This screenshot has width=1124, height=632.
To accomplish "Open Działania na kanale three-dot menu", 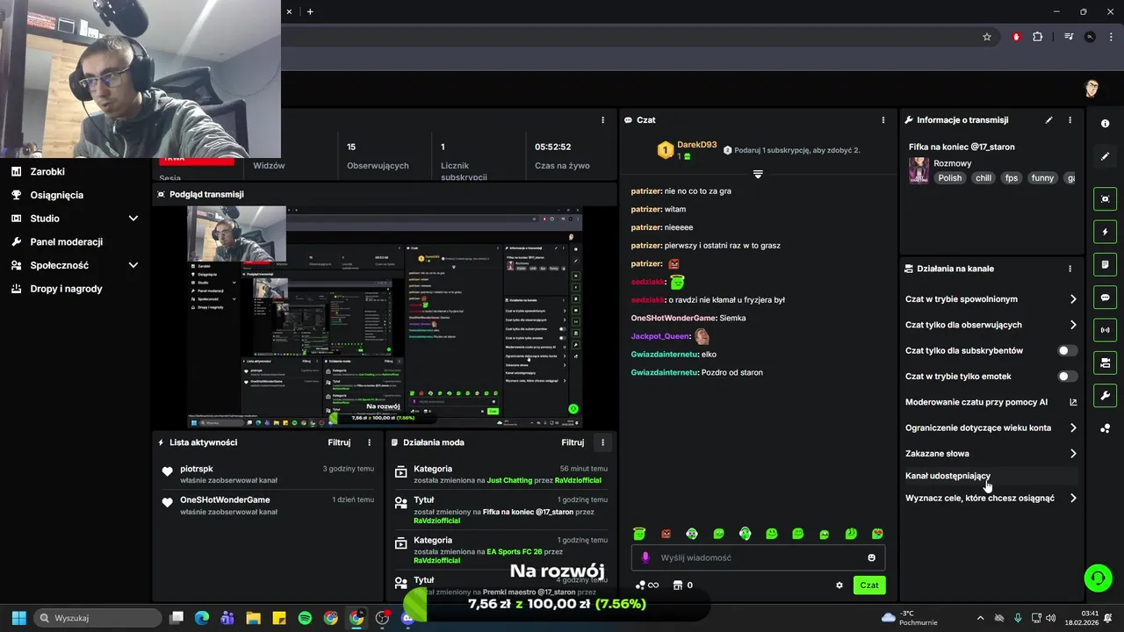I will [1070, 269].
